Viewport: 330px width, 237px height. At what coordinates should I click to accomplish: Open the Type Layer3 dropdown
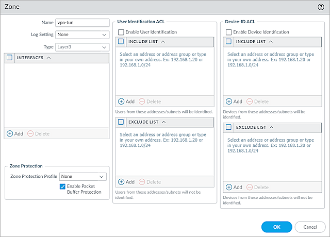82,47
